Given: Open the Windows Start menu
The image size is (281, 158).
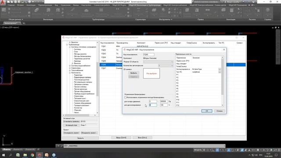Looking at the screenshot, I should [4, 155].
